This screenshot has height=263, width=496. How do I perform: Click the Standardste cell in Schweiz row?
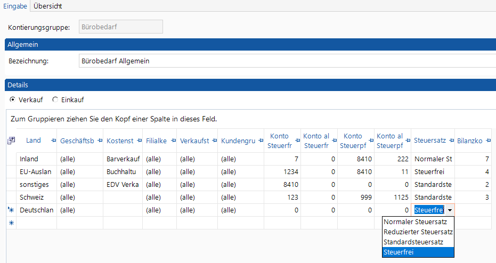coord(433,197)
